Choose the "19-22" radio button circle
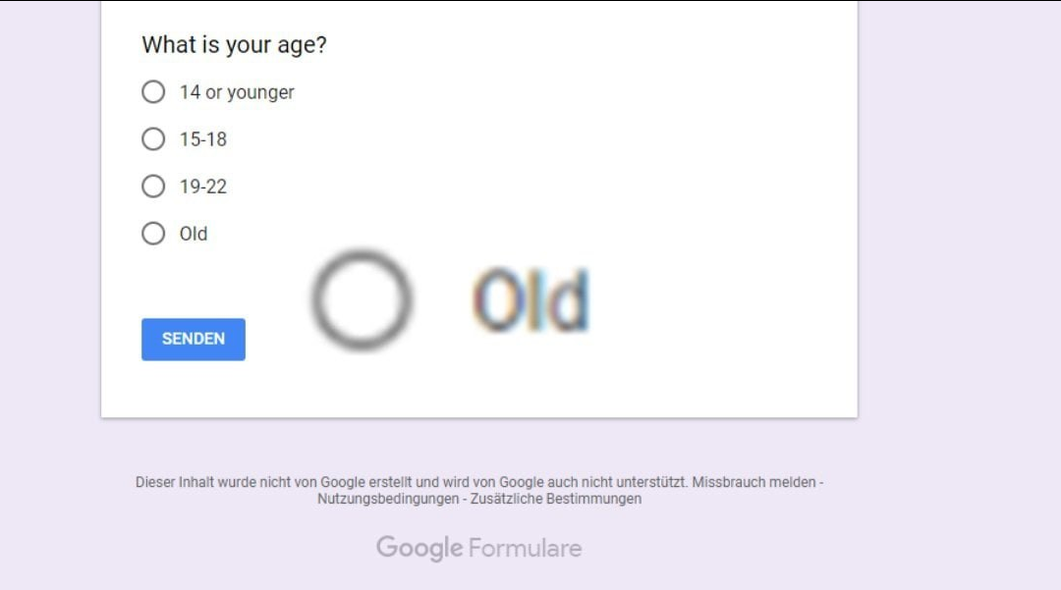The height and width of the screenshot is (590, 1061). 153,186
